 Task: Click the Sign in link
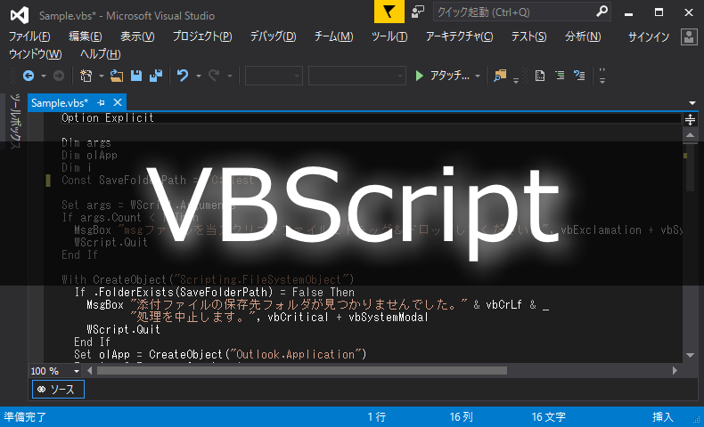[x=649, y=36]
